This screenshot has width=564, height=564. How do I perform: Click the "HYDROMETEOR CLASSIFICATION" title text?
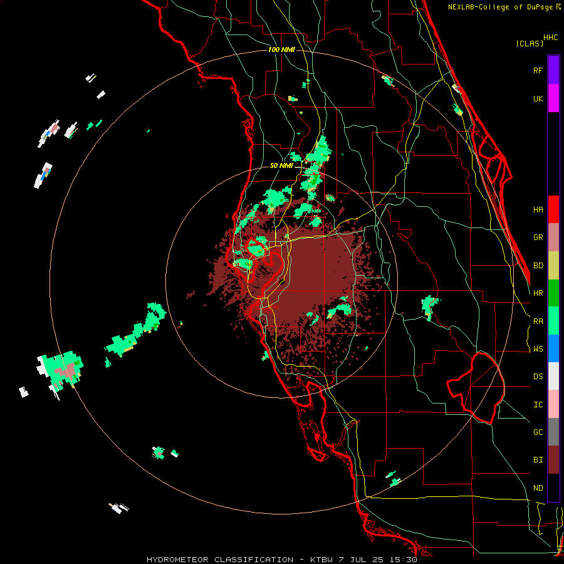coord(220,560)
